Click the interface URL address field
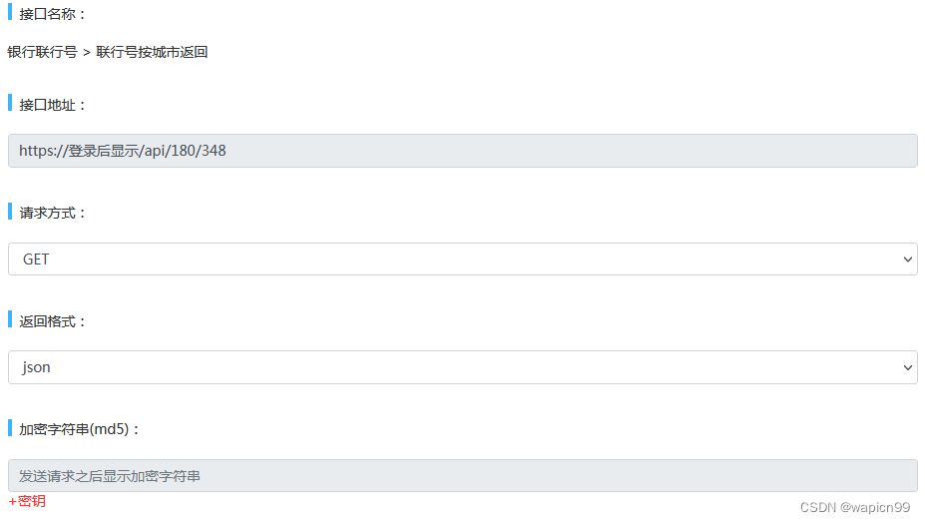 click(x=462, y=151)
